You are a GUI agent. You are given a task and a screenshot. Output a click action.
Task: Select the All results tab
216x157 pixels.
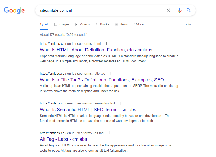[44, 24]
